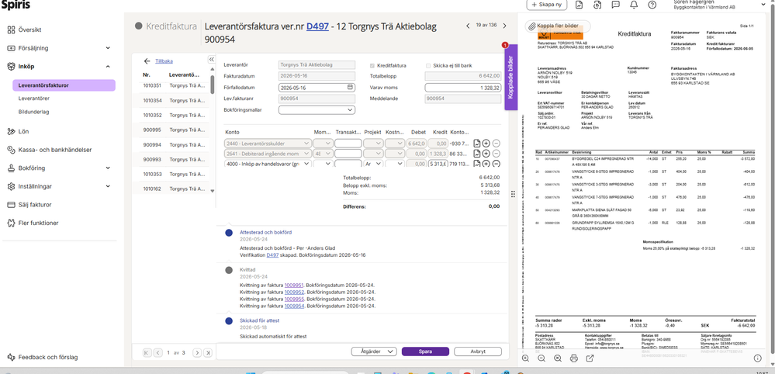Click the Transaktionstext field in the 2440 row

coord(348,144)
